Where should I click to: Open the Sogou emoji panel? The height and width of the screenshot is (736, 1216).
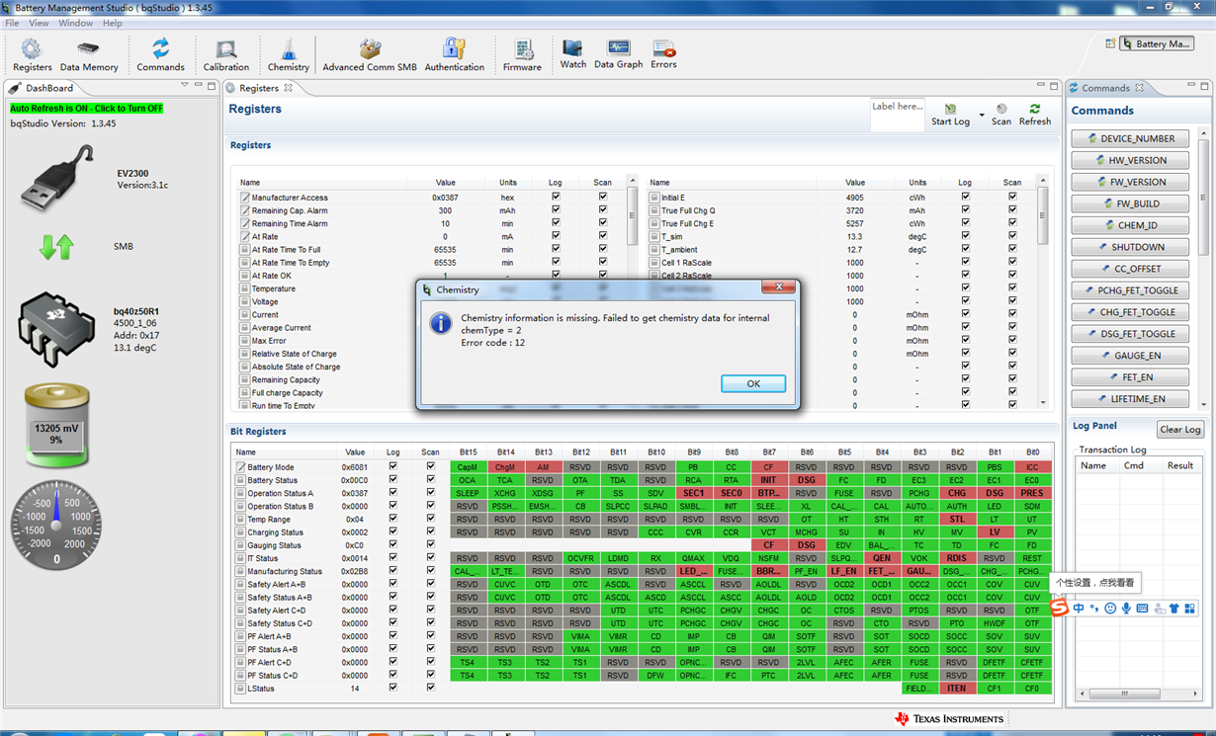pos(1110,609)
